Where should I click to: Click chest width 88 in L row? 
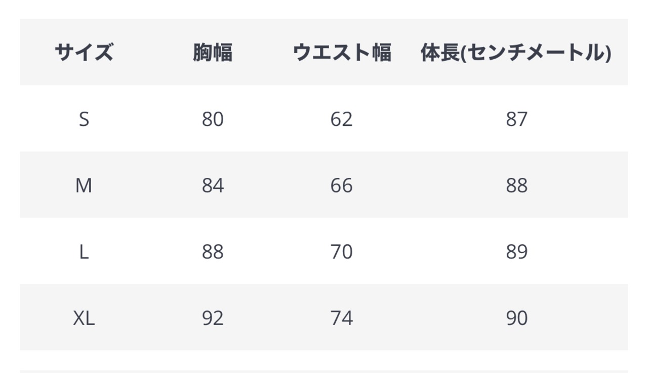coord(213,252)
